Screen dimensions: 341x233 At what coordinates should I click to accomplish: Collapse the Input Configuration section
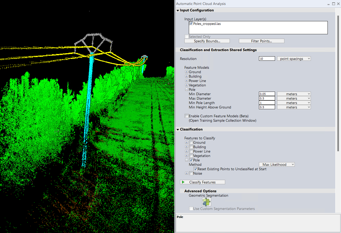178,10
